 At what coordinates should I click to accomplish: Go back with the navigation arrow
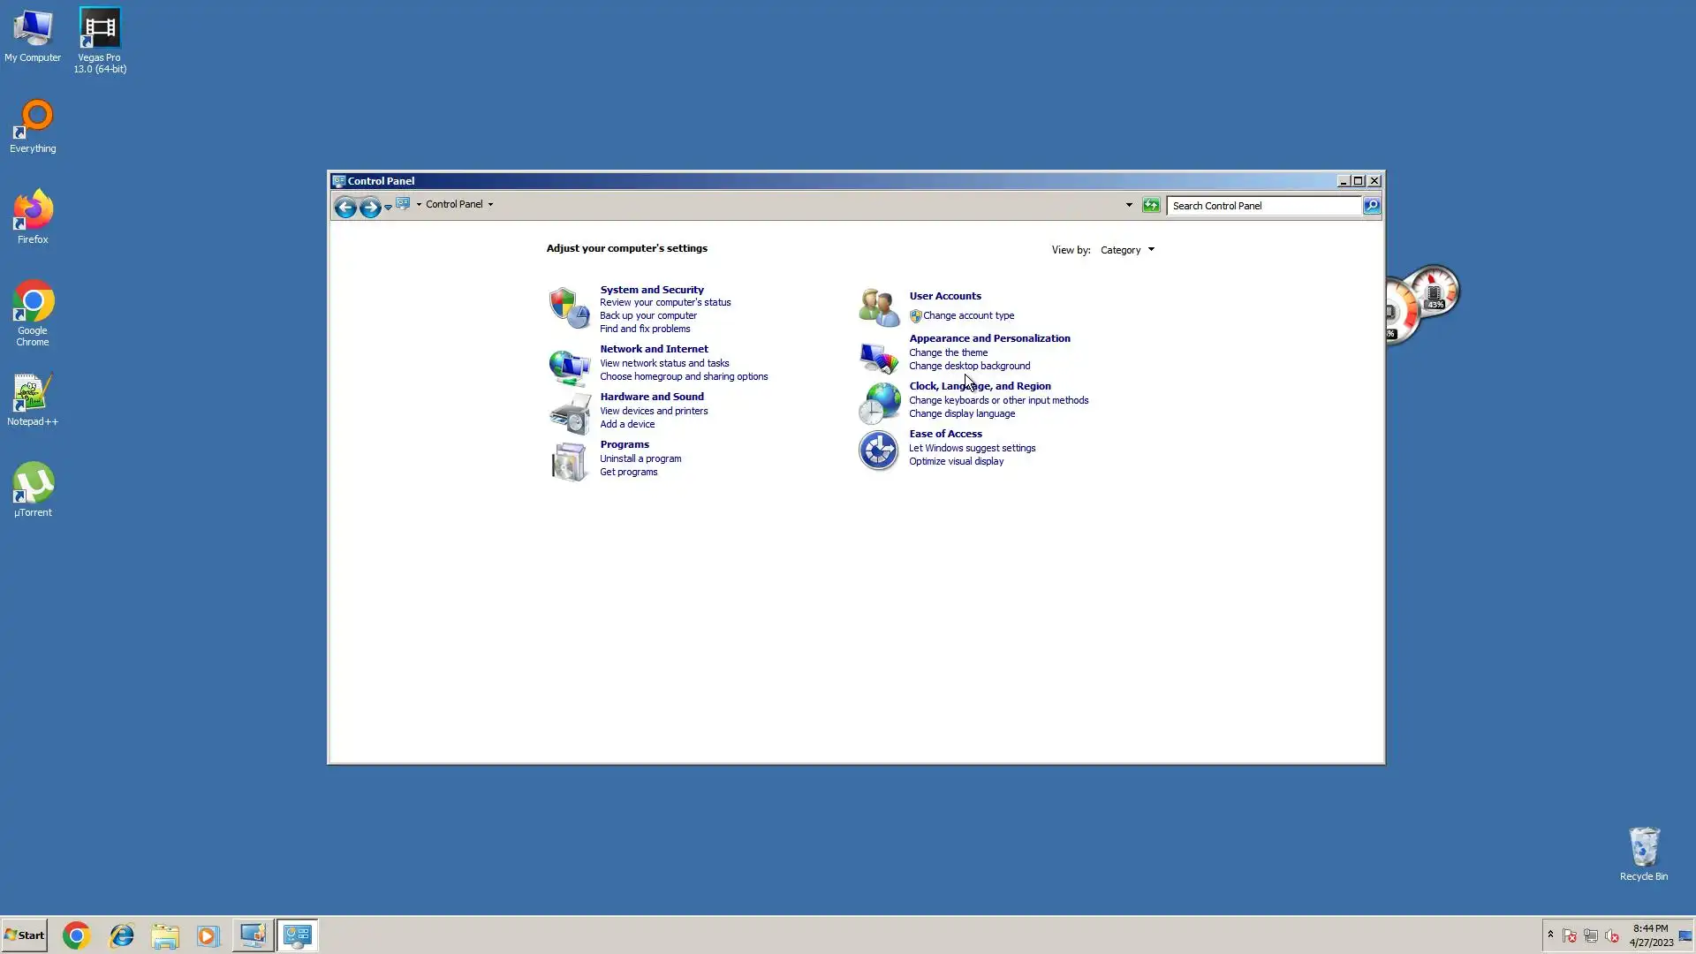345,207
